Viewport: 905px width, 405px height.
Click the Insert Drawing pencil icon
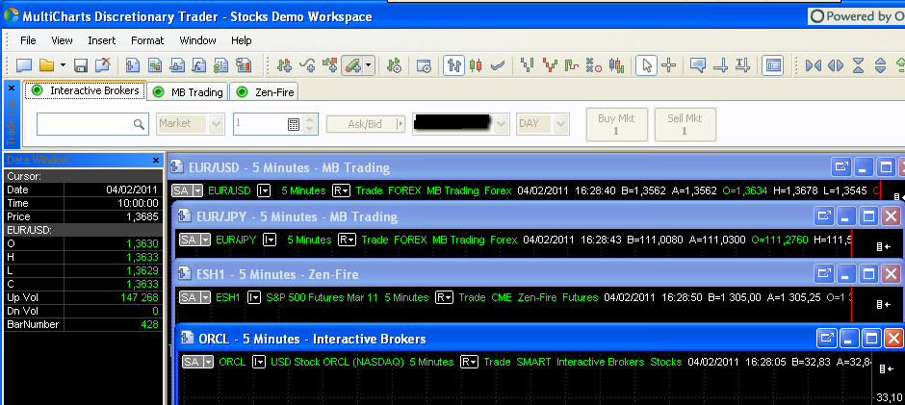(351, 65)
